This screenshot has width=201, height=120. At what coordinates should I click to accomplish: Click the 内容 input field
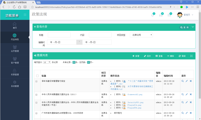click(x=100, y=35)
